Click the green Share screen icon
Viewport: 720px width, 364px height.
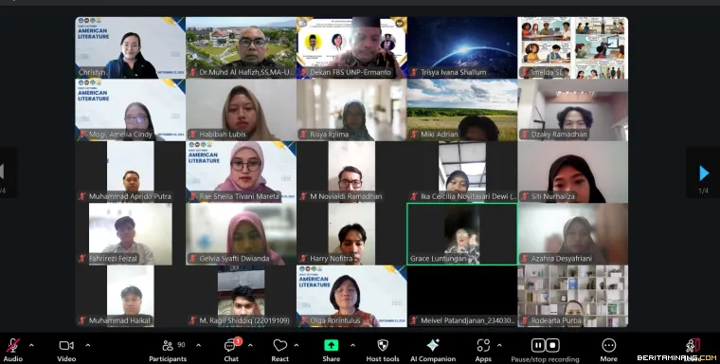[331, 345]
